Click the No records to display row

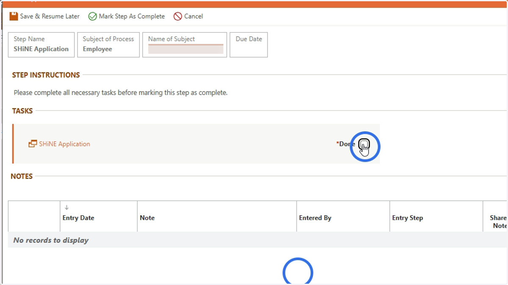(258, 240)
